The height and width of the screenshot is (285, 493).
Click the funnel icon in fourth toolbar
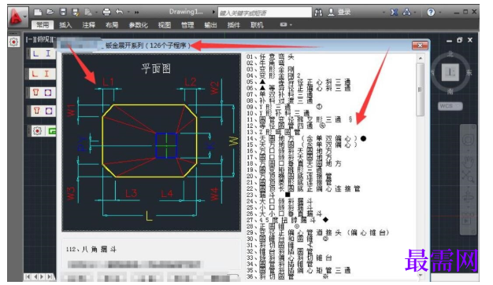[37, 111]
